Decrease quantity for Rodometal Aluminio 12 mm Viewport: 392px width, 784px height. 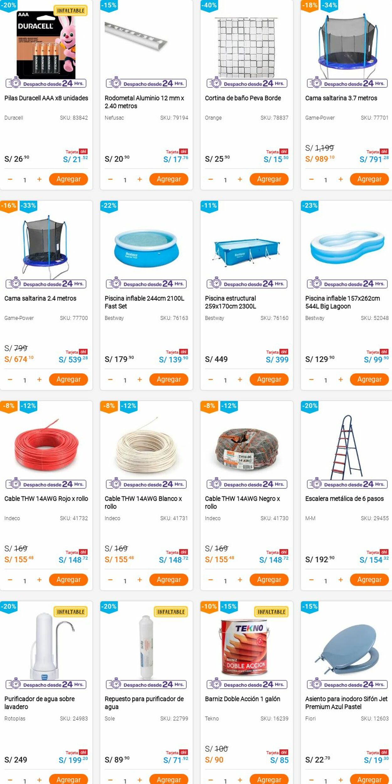(x=110, y=179)
